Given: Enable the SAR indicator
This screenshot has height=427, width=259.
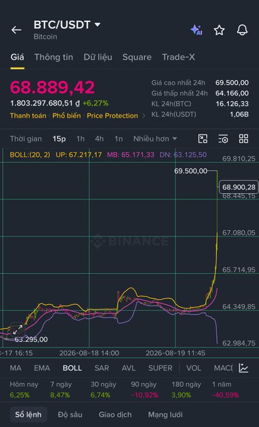Looking at the screenshot, I should point(102,368).
